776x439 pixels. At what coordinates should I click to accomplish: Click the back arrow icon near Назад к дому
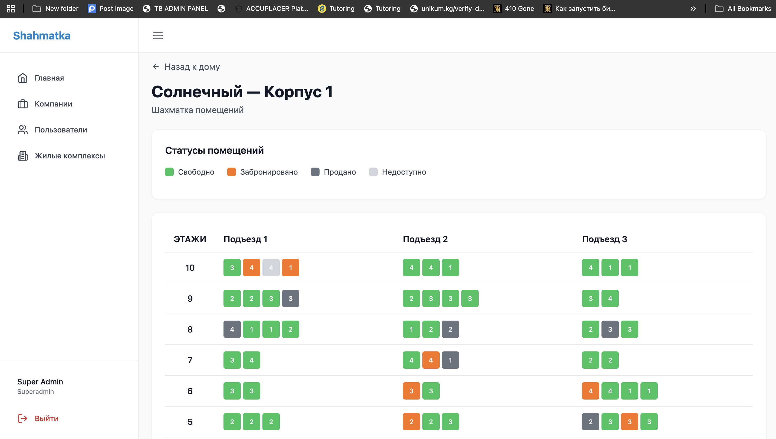point(156,66)
